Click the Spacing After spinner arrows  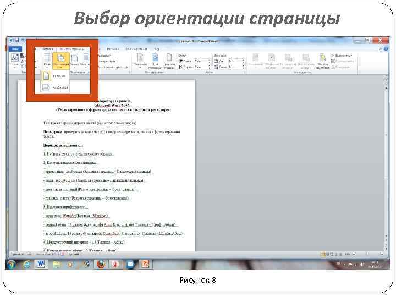click(x=243, y=67)
